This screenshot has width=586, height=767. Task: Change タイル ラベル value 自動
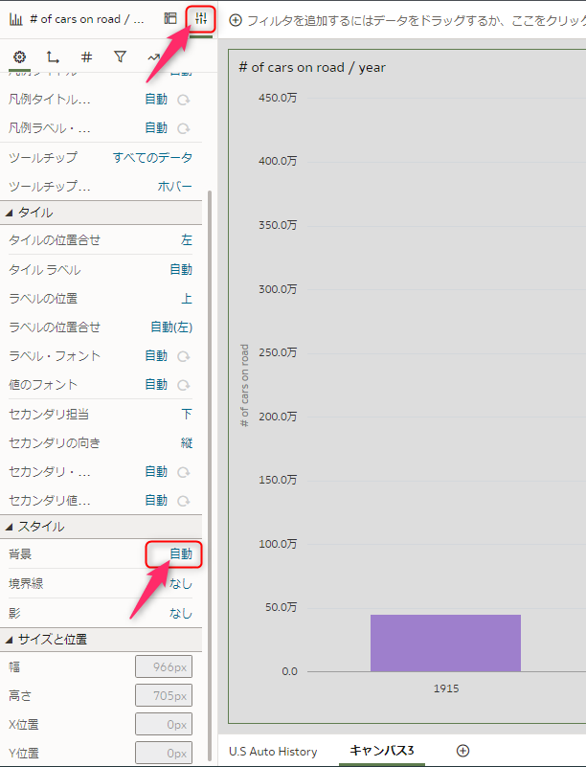[x=181, y=269]
